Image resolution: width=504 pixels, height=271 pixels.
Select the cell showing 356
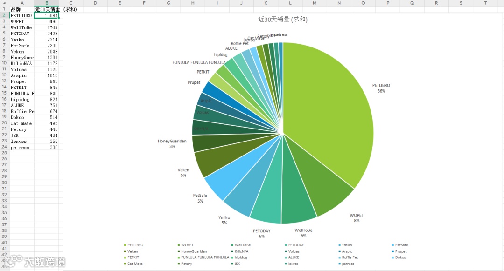coord(47,141)
